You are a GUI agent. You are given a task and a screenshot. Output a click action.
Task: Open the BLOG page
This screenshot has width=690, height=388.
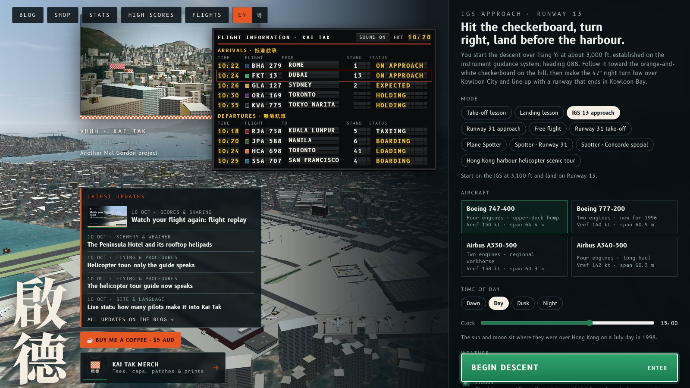28,15
